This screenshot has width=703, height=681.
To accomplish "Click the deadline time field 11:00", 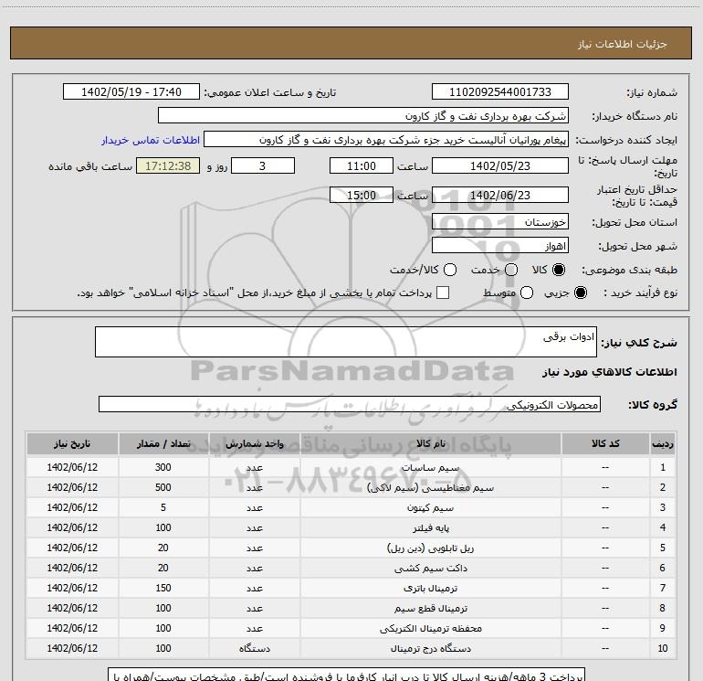I will point(362,165).
